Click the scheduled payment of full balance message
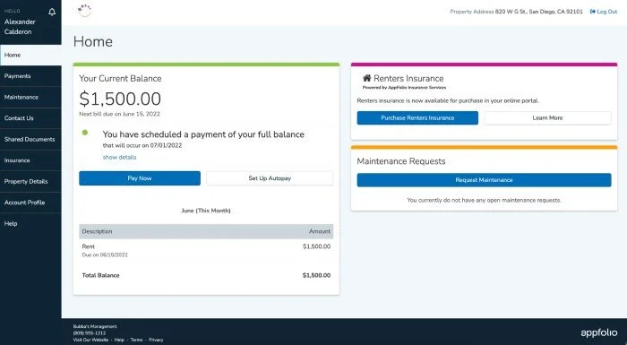The image size is (627, 345). 203,134
